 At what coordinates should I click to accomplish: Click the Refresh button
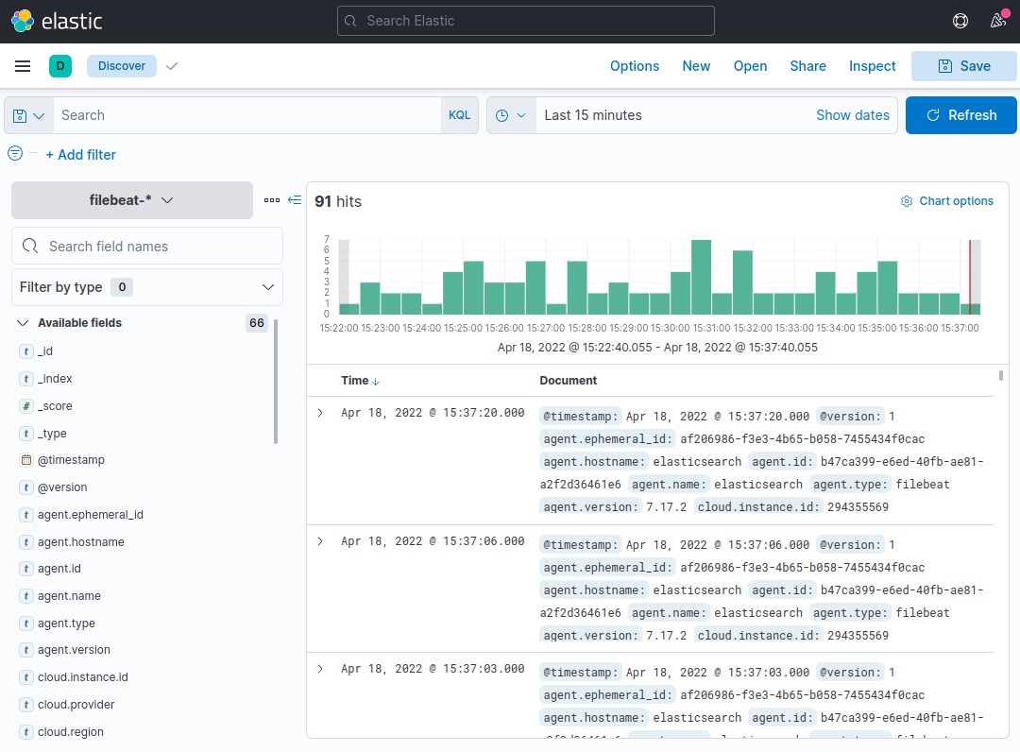point(960,114)
